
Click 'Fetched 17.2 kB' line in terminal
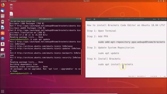[x=29, y=35]
